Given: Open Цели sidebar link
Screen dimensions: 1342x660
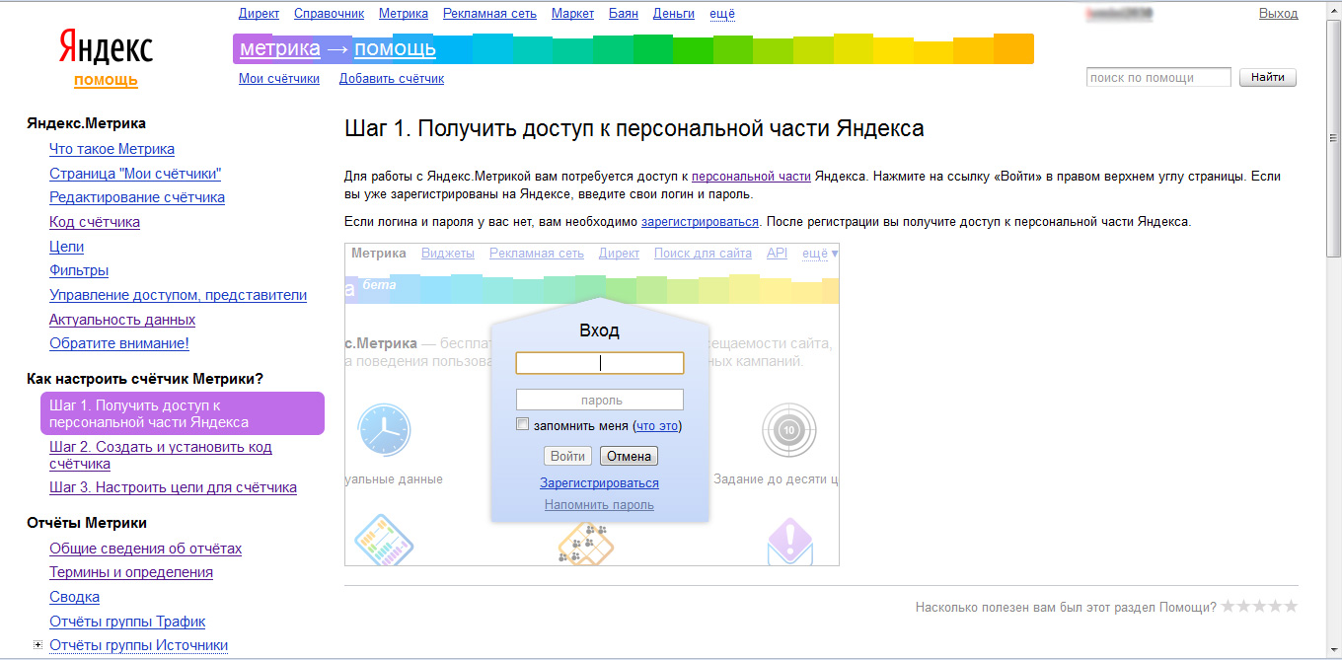Looking at the screenshot, I should [66, 247].
